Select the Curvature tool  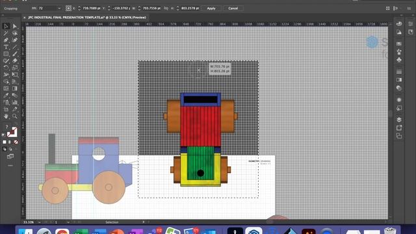pos(15,40)
